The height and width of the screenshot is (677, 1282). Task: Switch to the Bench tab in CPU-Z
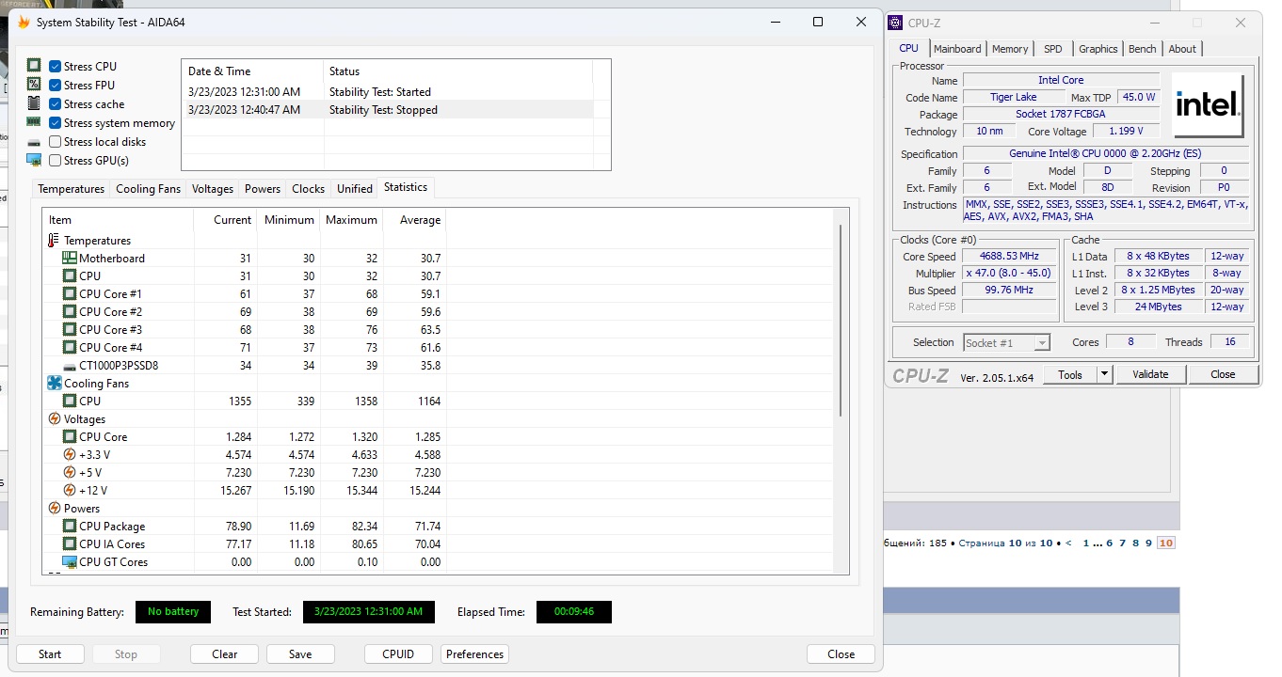pos(1142,49)
